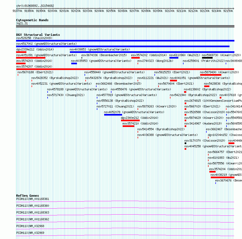Open the dgv2339e212 (Uddin2014) variant label
Screen dimensions: 242x239
[x=35, y=49]
